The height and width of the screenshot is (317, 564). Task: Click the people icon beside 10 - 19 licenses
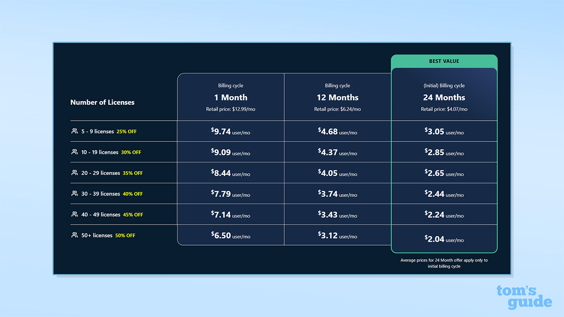[74, 152]
